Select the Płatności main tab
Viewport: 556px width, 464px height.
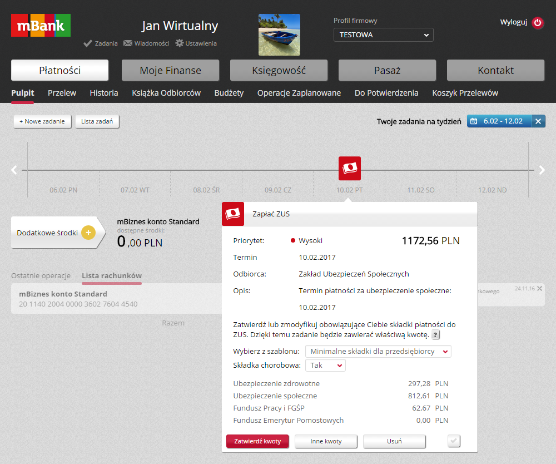(x=59, y=70)
